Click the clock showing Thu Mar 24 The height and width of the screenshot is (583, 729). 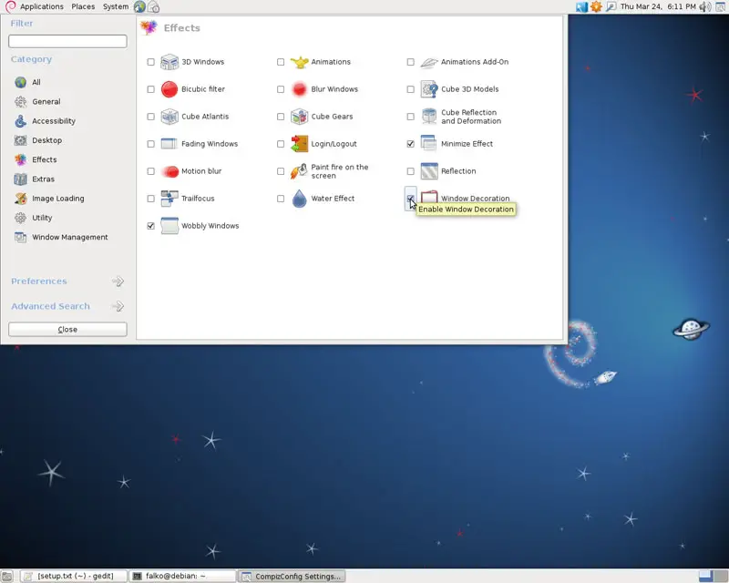(x=658, y=6)
